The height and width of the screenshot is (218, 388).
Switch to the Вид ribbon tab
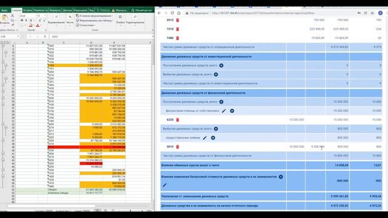(92, 10)
